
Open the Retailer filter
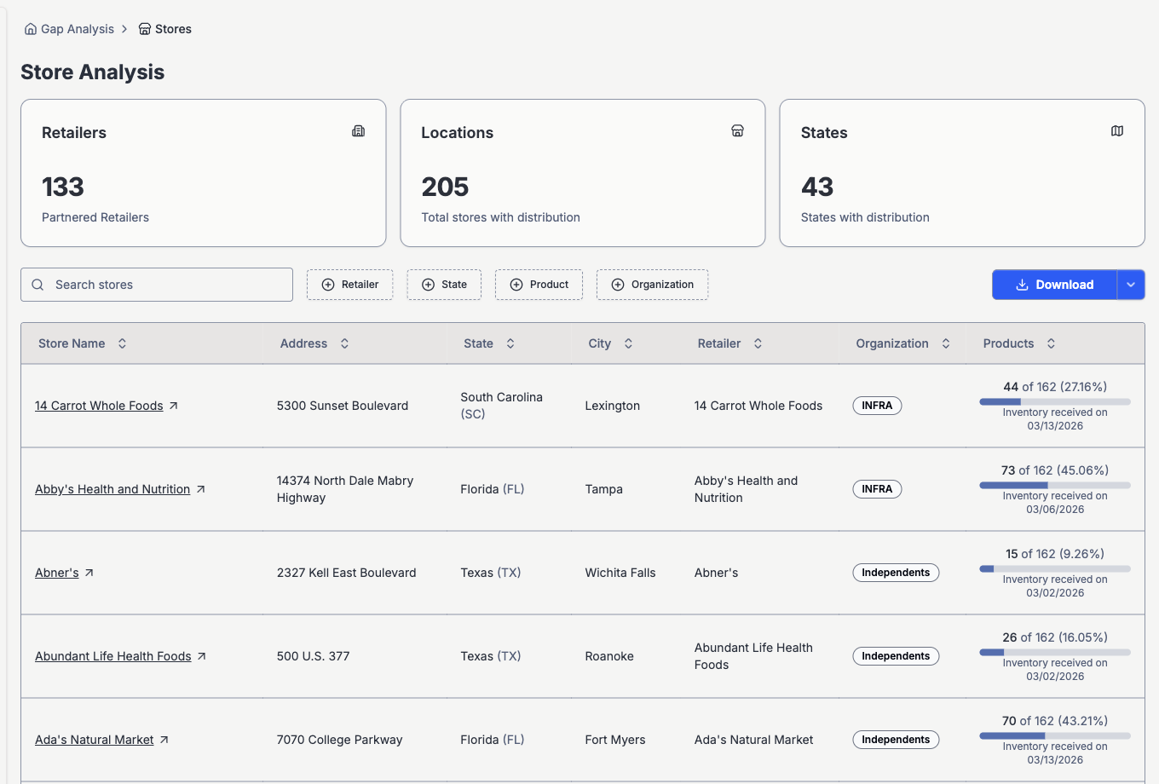pyautogui.click(x=350, y=285)
